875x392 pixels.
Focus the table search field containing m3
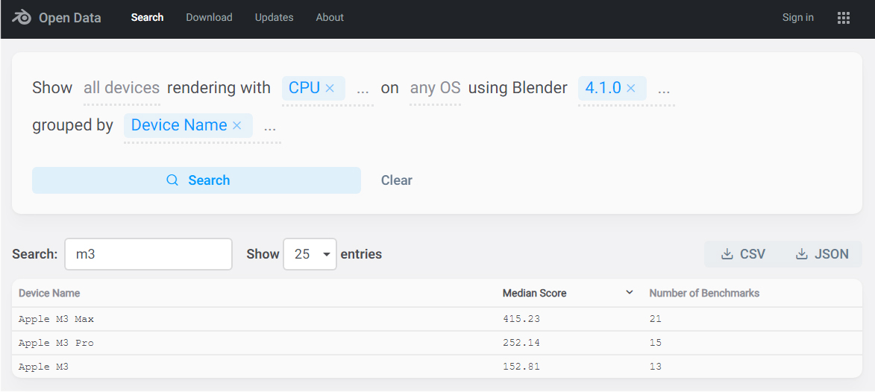(x=148, y=254)
